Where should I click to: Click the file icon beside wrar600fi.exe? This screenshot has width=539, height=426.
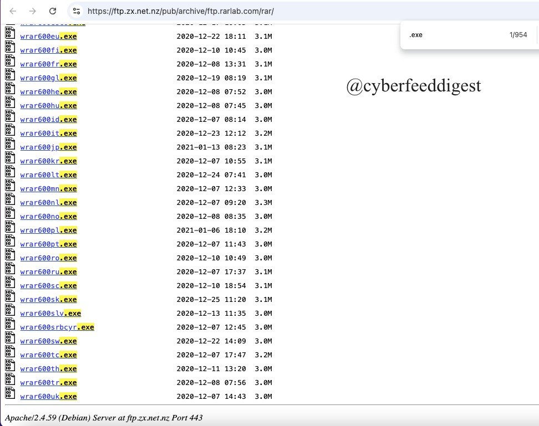[10, 47]
